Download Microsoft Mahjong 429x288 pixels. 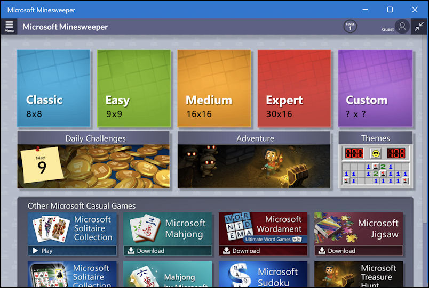tap(168, 251)
